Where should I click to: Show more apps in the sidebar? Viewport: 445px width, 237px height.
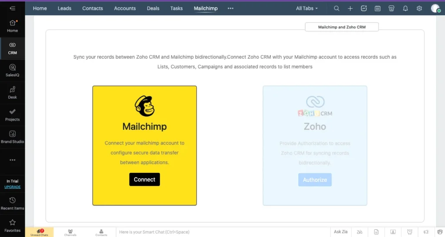click(x=12, y=160)
